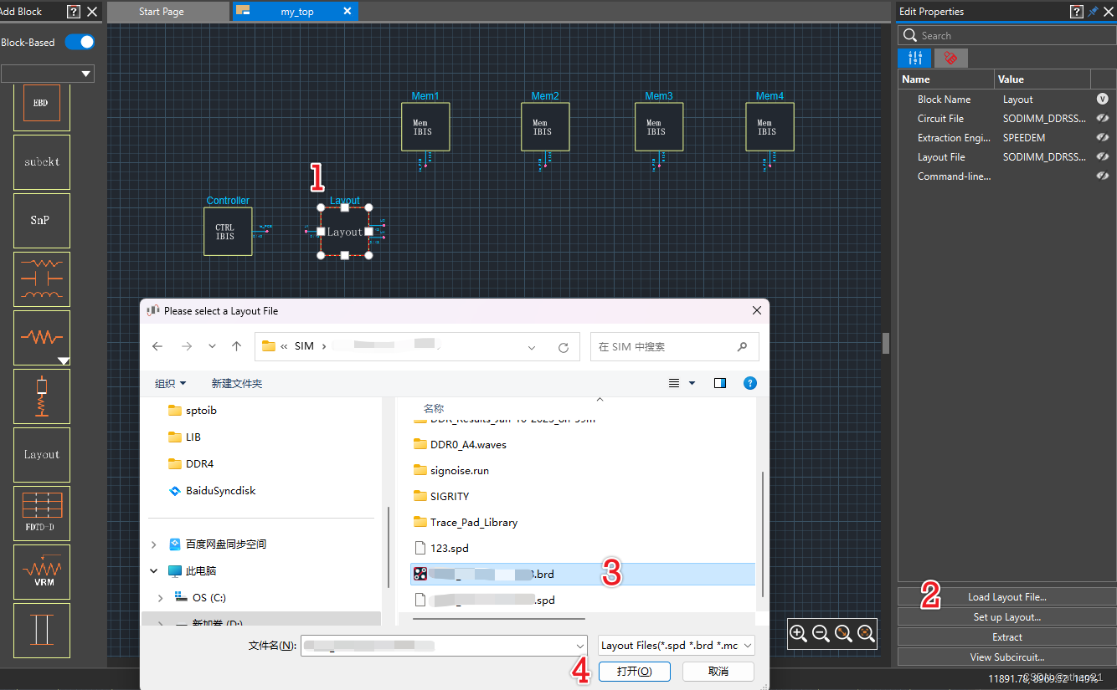Screen dimensions: 1117x690
Task: Choose the RLC passive components block
Action: coord(41,279)
